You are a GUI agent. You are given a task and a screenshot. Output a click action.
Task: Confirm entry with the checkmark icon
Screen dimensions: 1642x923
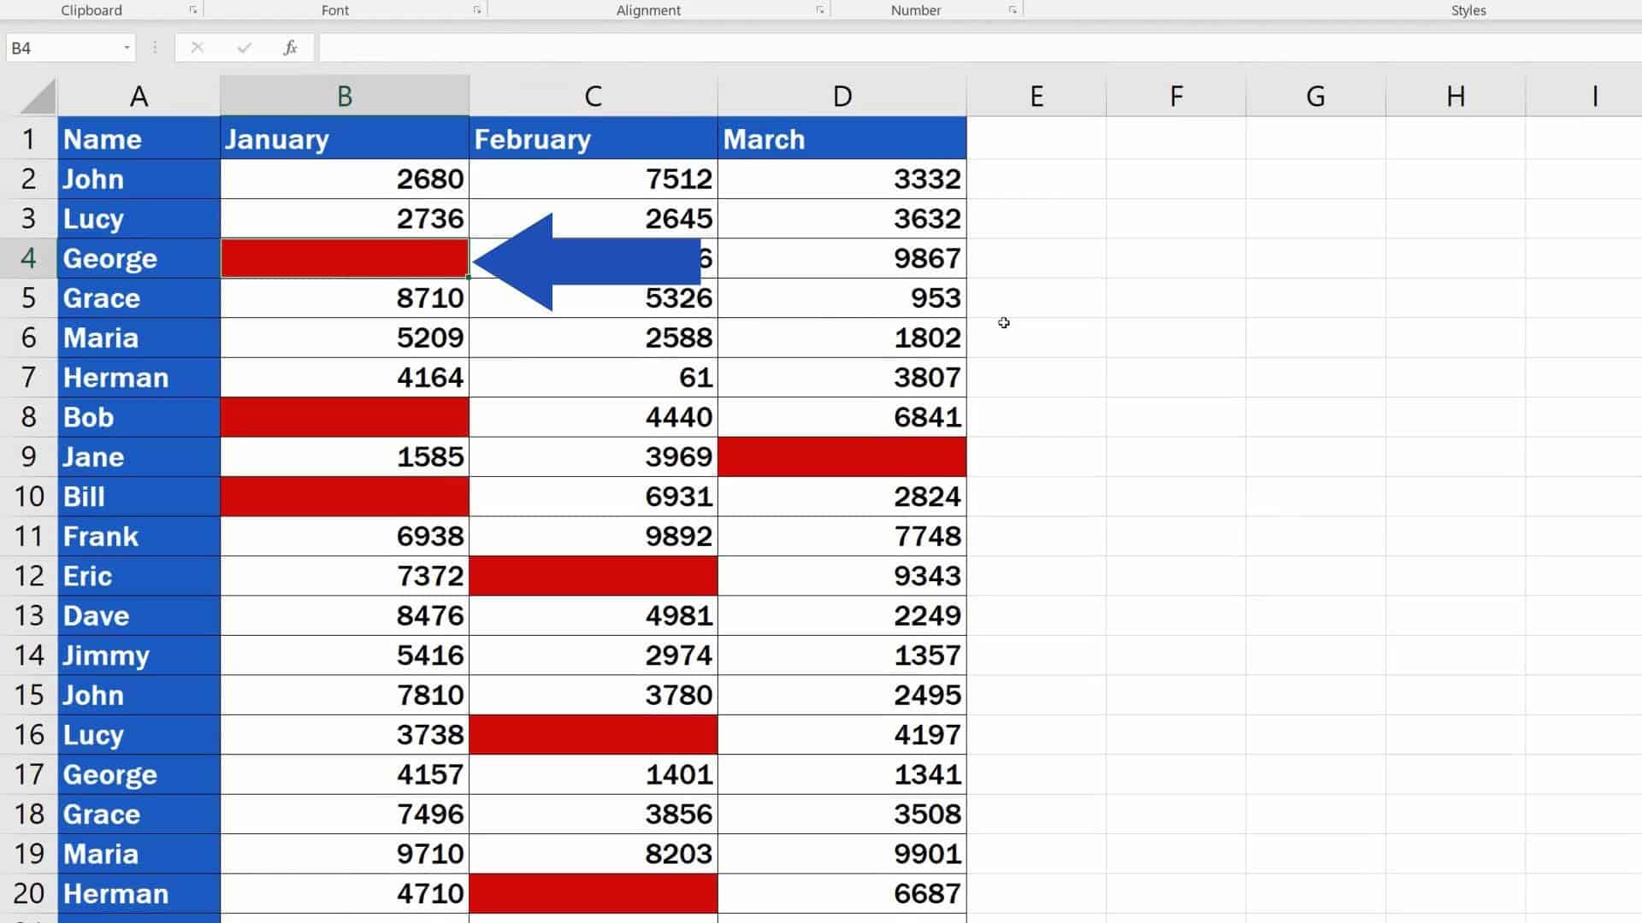(245, 48)
